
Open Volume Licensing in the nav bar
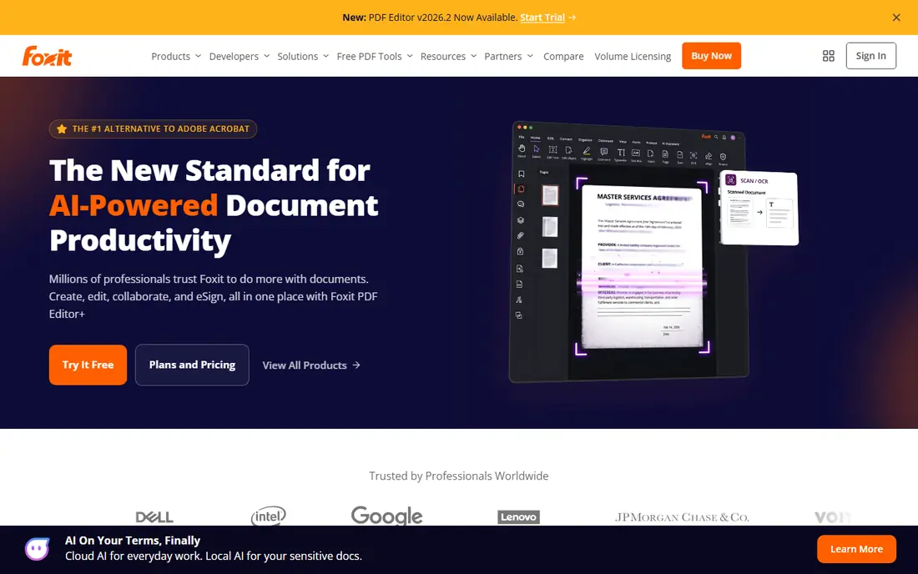click(633, 56)
